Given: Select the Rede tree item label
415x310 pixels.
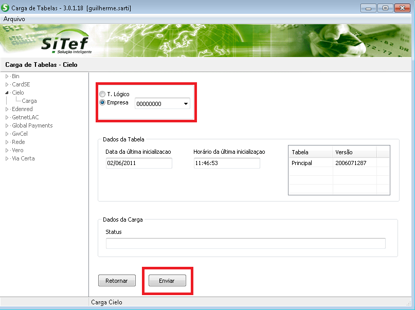Looking at the screenshot, I should click(x=19, y=142).
